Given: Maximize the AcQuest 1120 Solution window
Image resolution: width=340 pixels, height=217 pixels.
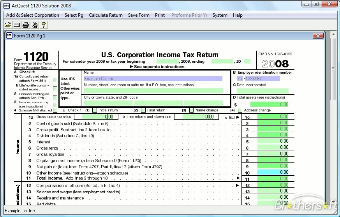Looking at the screenshot, I should (316, 4).
